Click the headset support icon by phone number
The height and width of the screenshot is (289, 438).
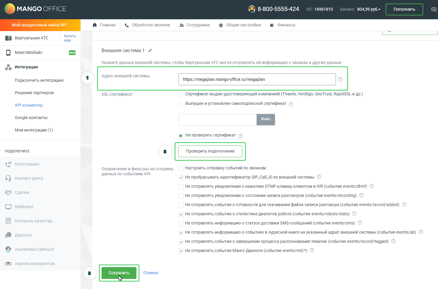tap(252, 9)
